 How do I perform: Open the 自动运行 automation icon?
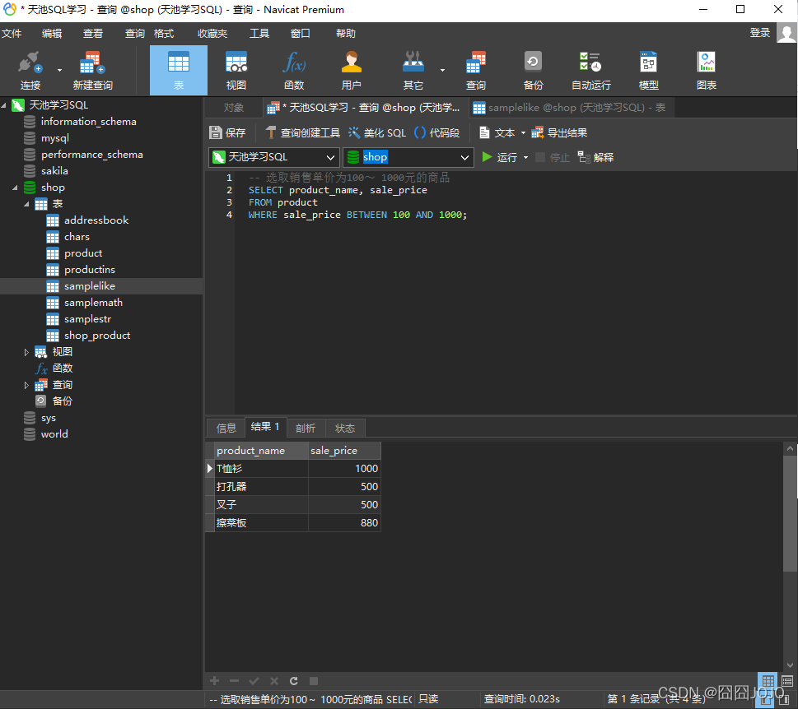coord(590,70)
